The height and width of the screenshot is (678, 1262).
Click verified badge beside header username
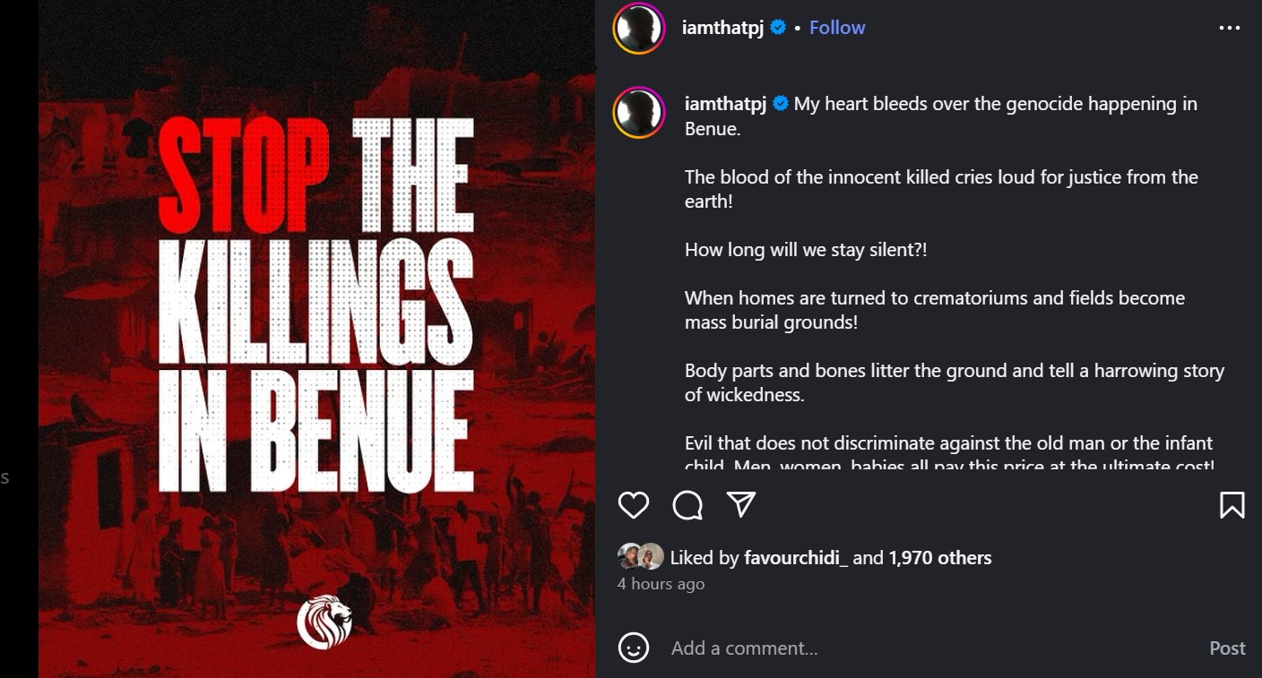click(778, 28)
